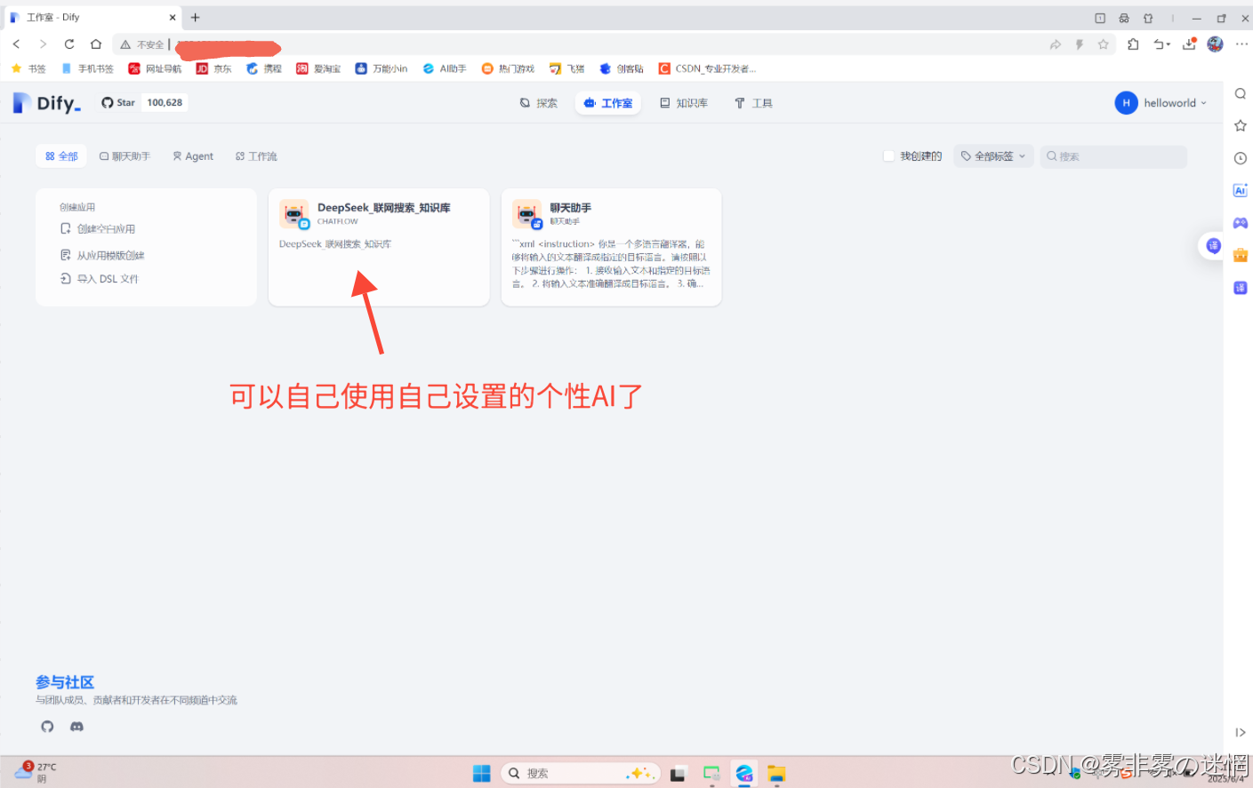The image size is (1253, 788).
Task: Open the Discord community link
Action: pos(76,727)
